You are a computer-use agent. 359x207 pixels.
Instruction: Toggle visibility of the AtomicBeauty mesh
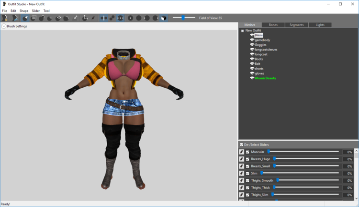point(252,78)
